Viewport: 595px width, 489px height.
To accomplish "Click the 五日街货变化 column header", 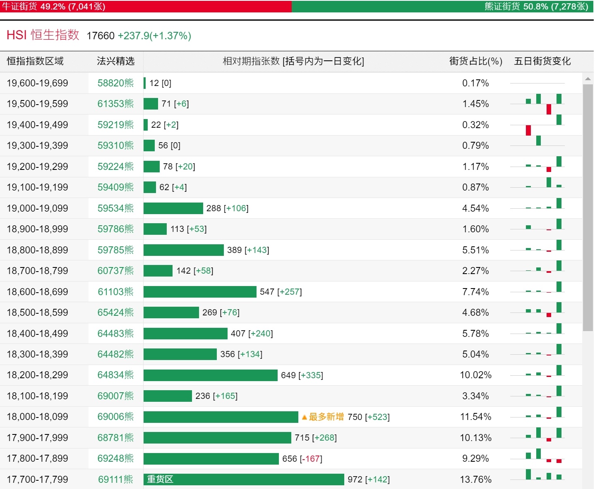I will tap(542, 61).
